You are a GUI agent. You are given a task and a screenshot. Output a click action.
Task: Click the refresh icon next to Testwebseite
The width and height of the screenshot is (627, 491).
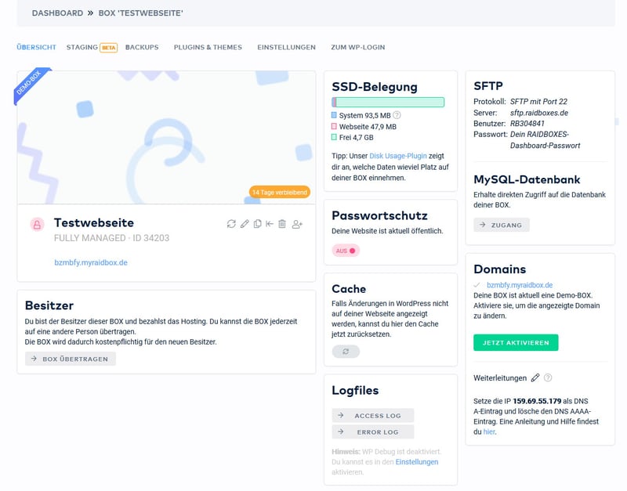[x=231, y=224]
